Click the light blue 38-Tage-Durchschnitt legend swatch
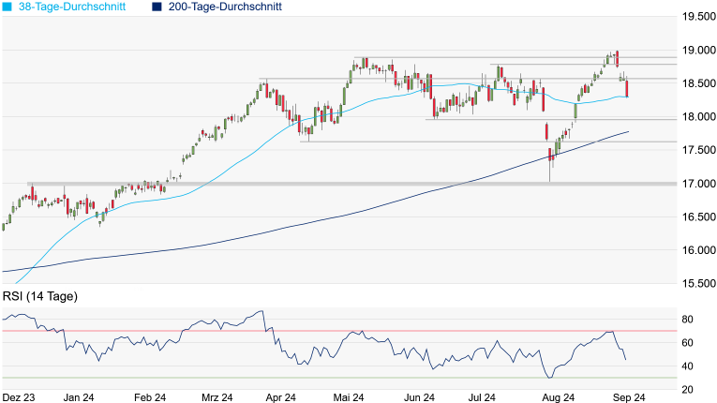 7,7
